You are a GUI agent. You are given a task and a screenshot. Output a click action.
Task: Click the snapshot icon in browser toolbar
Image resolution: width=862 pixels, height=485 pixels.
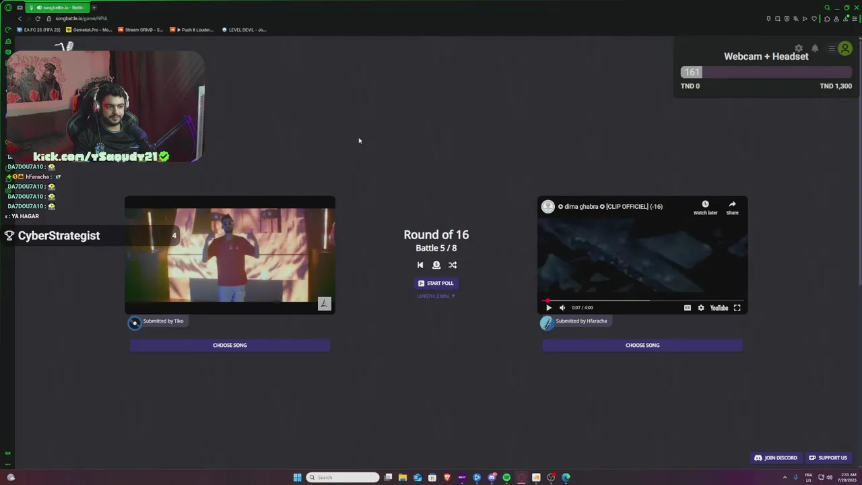point(778,18)
